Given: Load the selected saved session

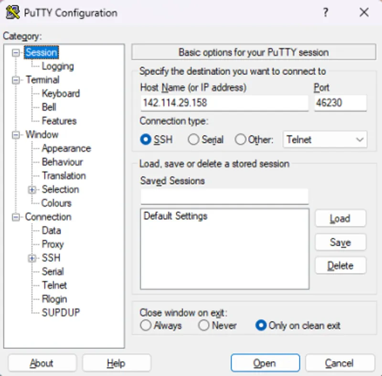Looking at the screenshot, I should (340, 219).
